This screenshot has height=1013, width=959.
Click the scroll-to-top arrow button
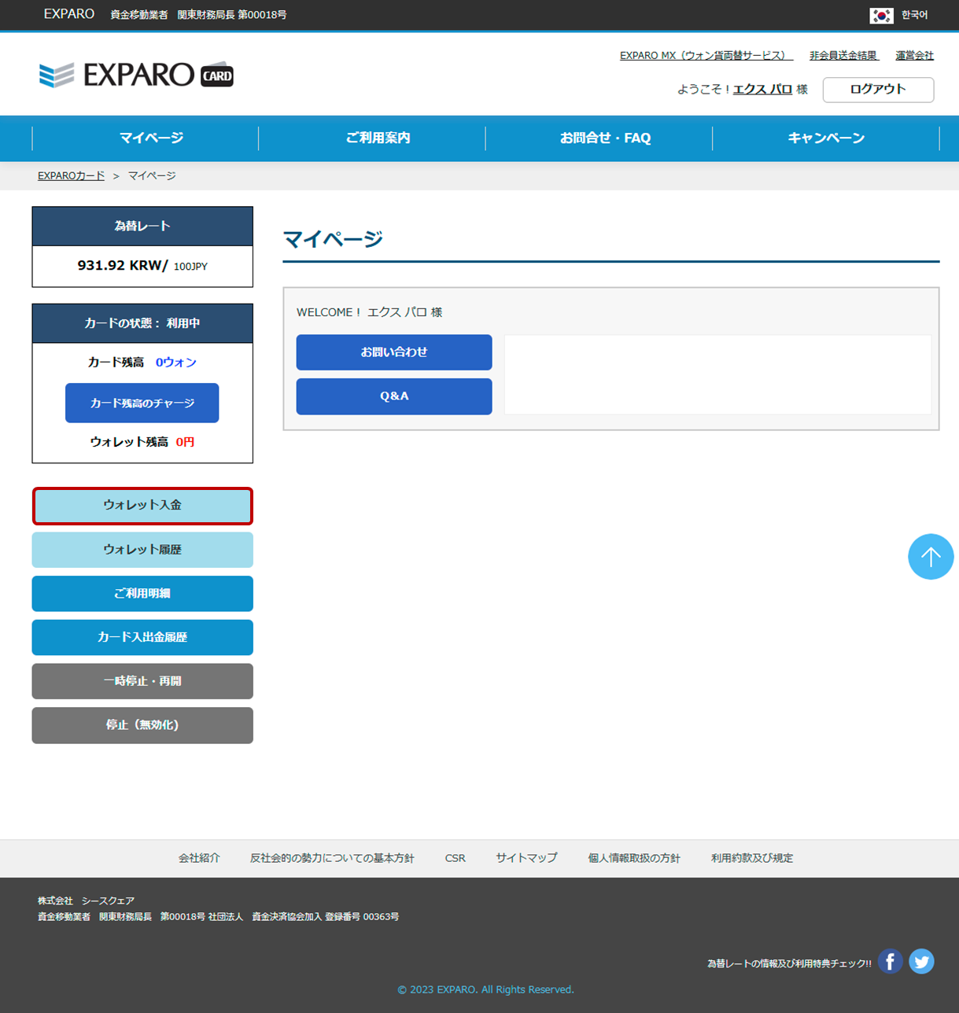click(x=930, y=557)
